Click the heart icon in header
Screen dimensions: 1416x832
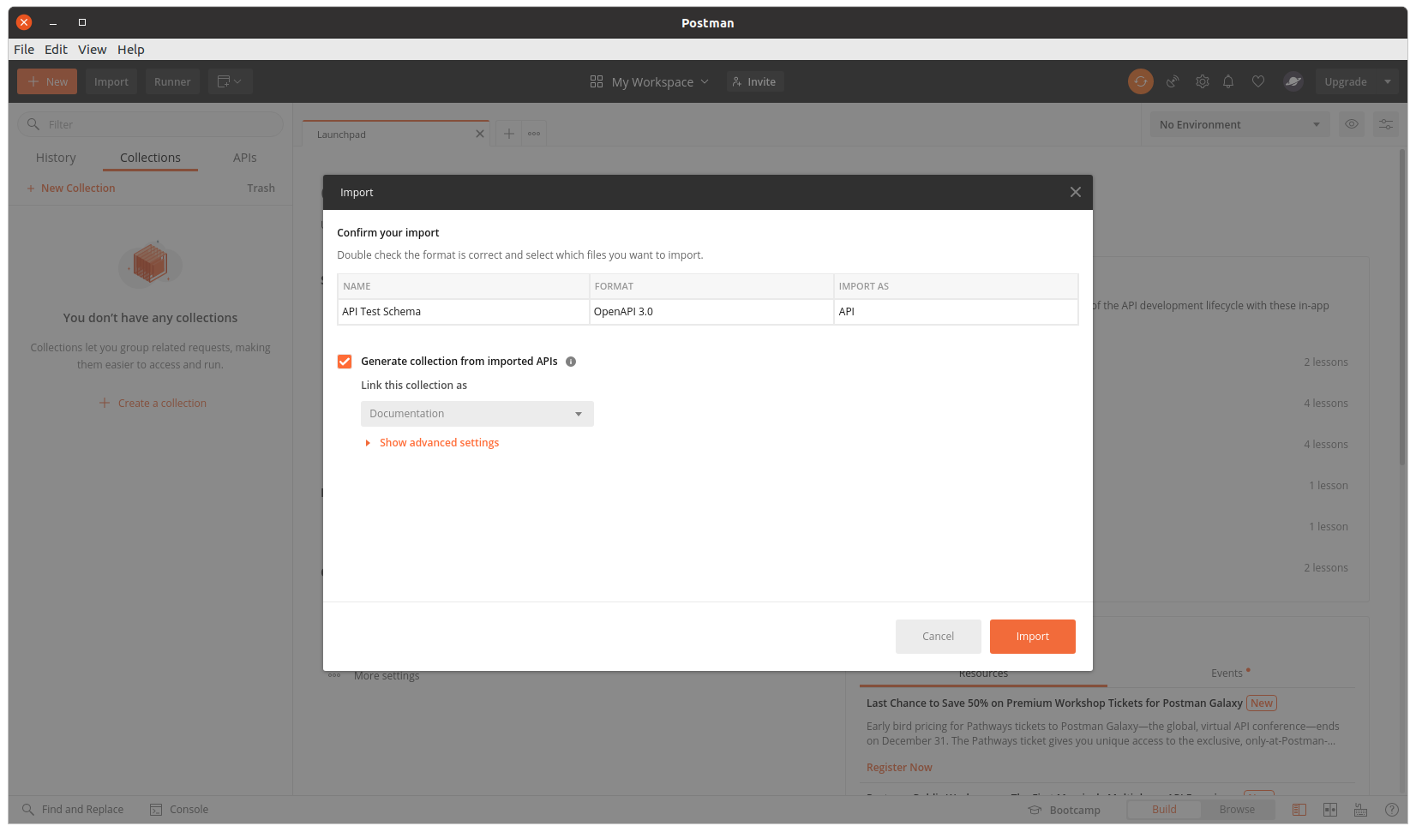point(1258,81)
